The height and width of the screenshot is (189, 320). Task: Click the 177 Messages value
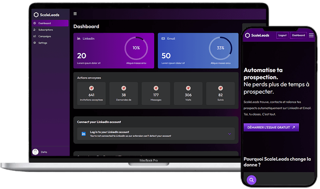(x=156, y=95)
